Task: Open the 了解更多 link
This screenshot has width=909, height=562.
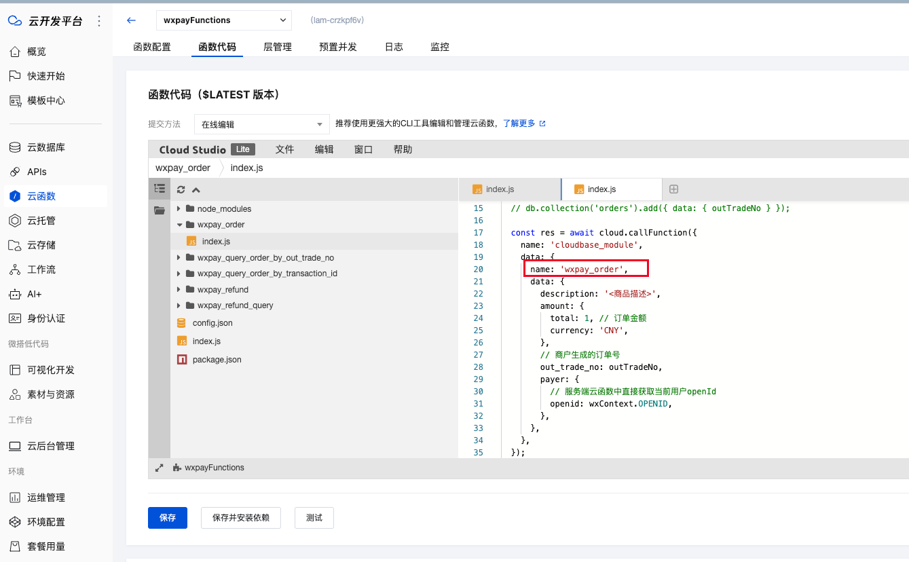Action: coord(524,124)
